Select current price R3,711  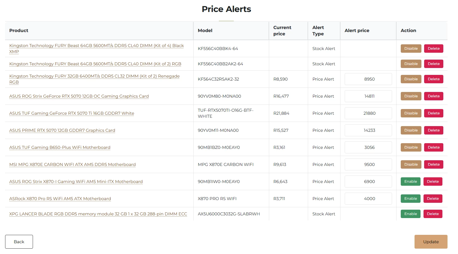(x=279, y=199)
